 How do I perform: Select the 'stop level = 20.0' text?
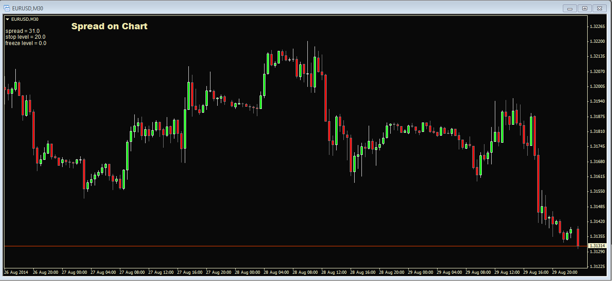pos(25,37)
